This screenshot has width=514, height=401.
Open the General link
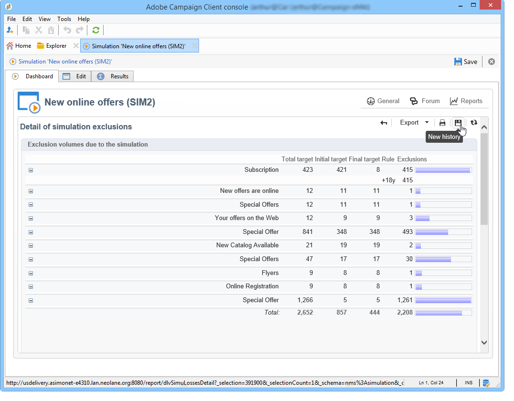(x=383, y=101)
